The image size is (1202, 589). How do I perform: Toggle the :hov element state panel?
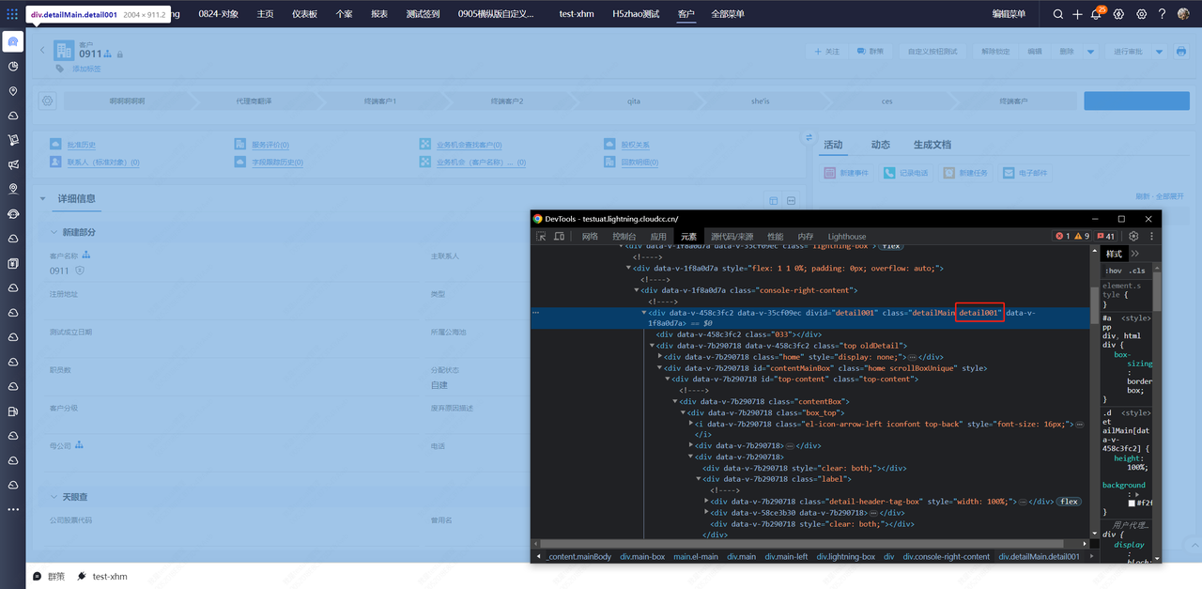(x=1114, y=271)
